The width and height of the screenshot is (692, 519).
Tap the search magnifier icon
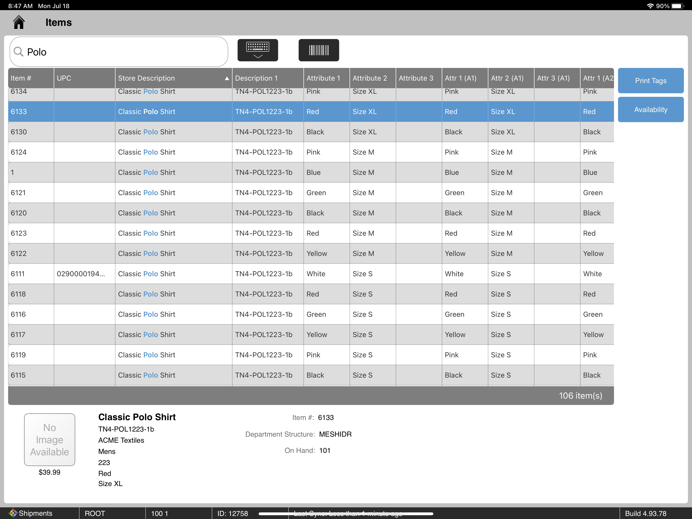pyautogui.click(x=19, y=52)
